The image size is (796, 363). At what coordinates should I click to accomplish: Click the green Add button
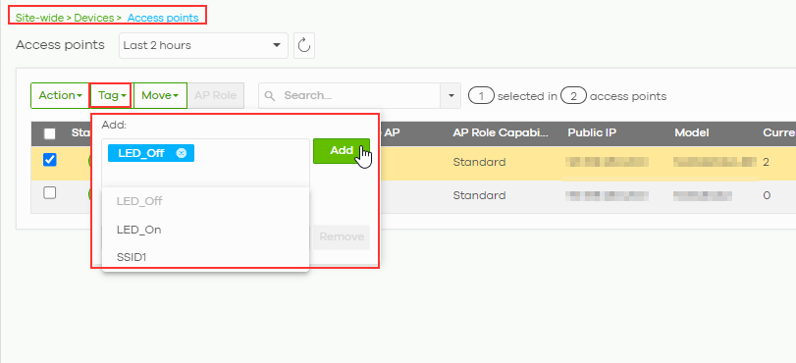342,151
